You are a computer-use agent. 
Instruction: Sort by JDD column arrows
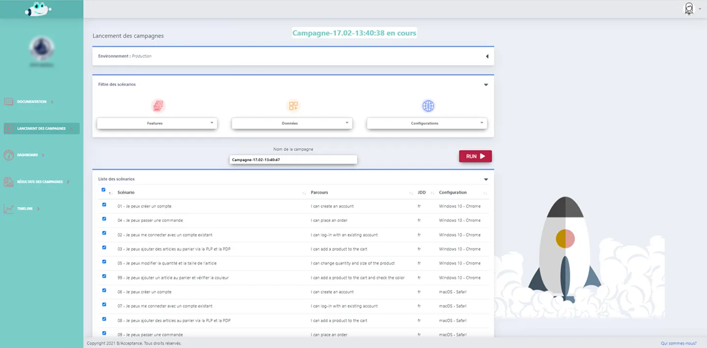click(433, 193)
